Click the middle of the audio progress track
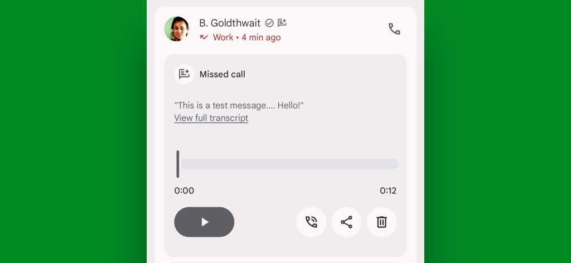The height and width of the screenshot is (263, 571). click(x=290, y=164)
